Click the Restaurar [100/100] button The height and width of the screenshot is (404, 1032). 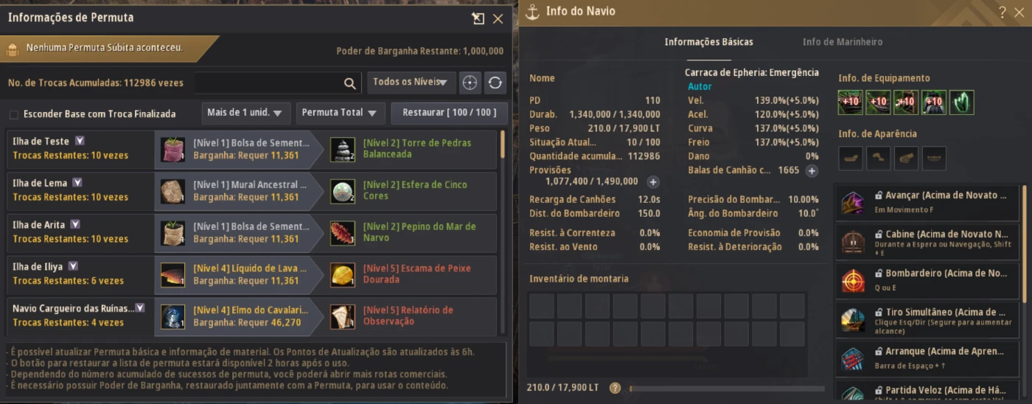449,114
